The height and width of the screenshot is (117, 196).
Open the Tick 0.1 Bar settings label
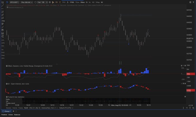point(35,108)
